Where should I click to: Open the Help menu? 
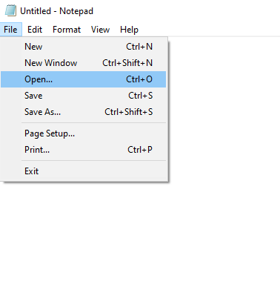(x=129, y=30)
